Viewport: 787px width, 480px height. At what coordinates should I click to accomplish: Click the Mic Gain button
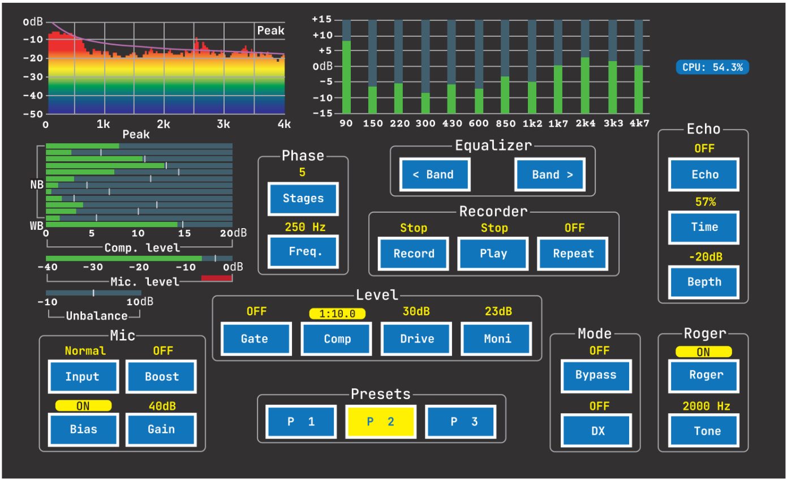(161, 430)
